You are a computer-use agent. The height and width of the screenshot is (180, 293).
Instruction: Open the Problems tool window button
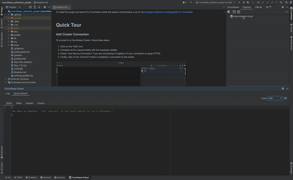pyautogui.click(x=31, y=178)
